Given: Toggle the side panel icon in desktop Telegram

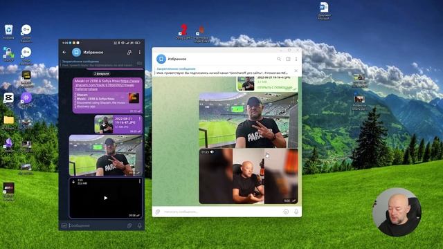Looking at the screenshot, I should [288, 59].
